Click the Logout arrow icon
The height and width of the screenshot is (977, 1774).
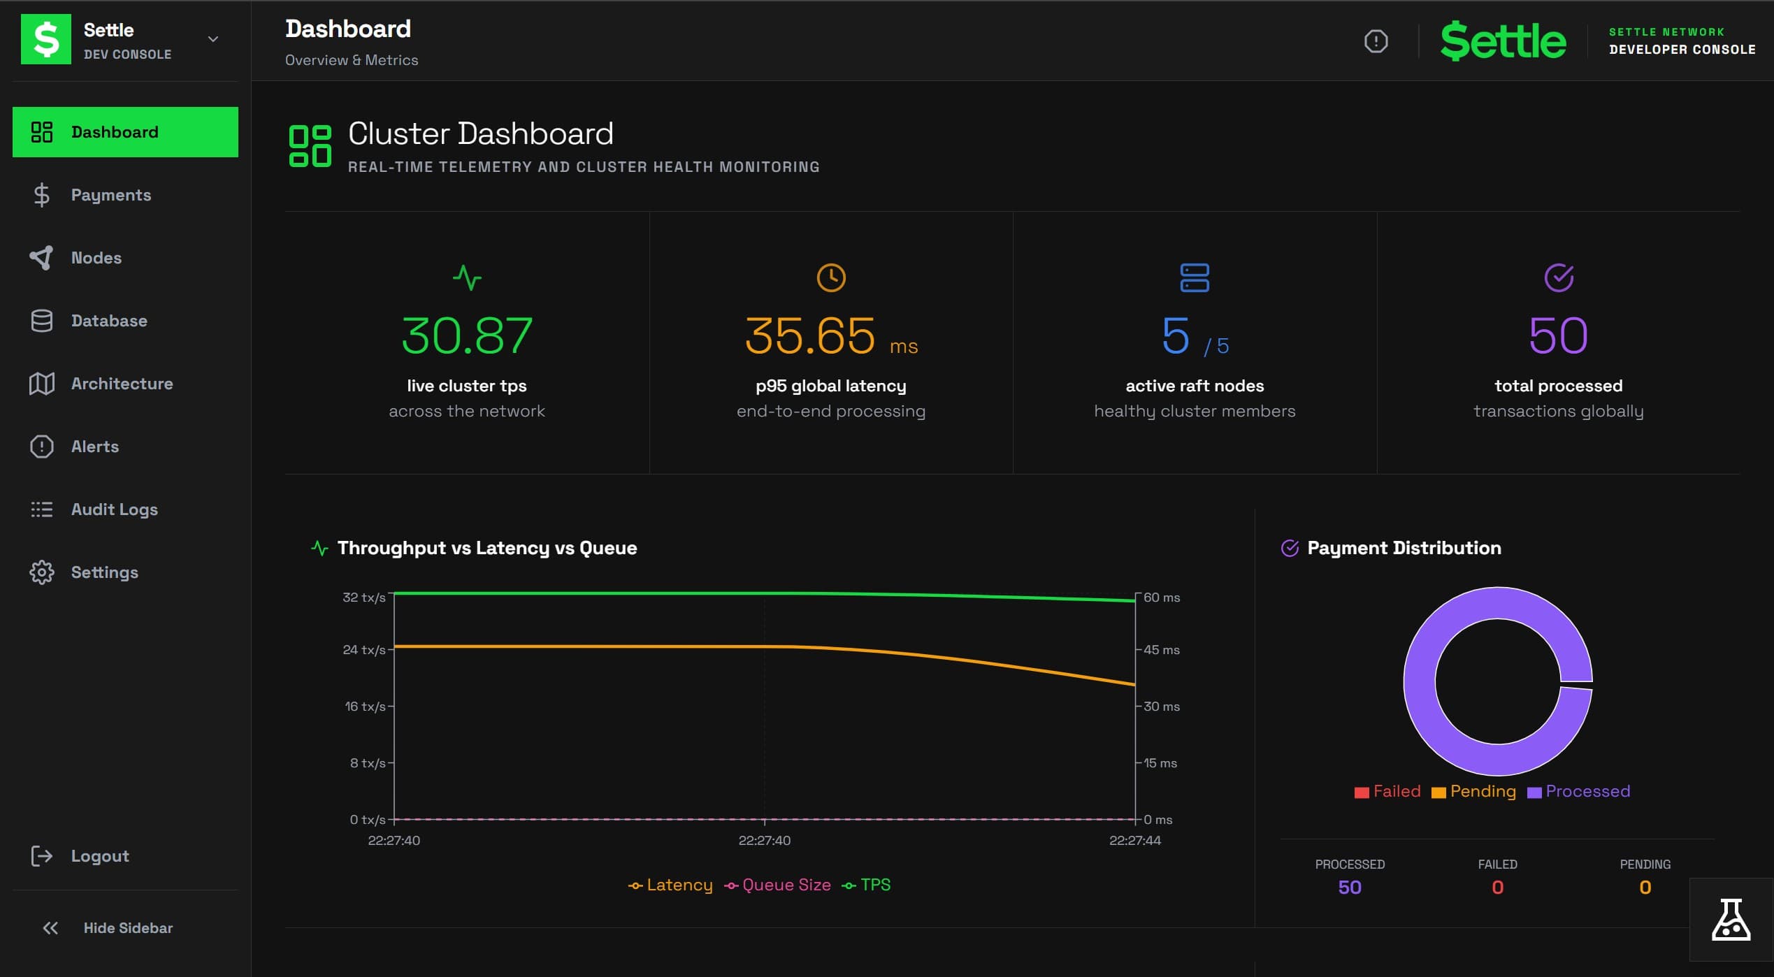(x=42, y=856)
